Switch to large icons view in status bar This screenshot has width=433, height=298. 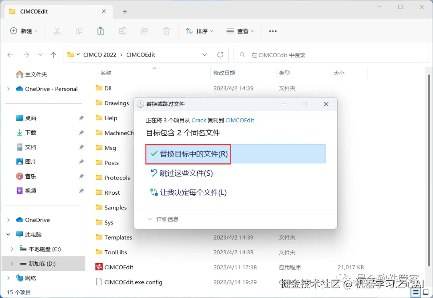click(425, 292)
